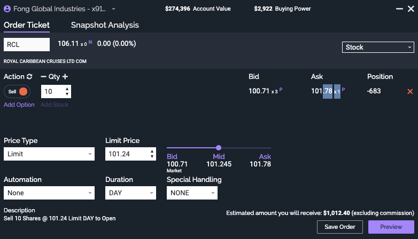The height and width of the screenshot is (239, 418).
Task: Click the RCL symbol input field
Action: [27, 44]
